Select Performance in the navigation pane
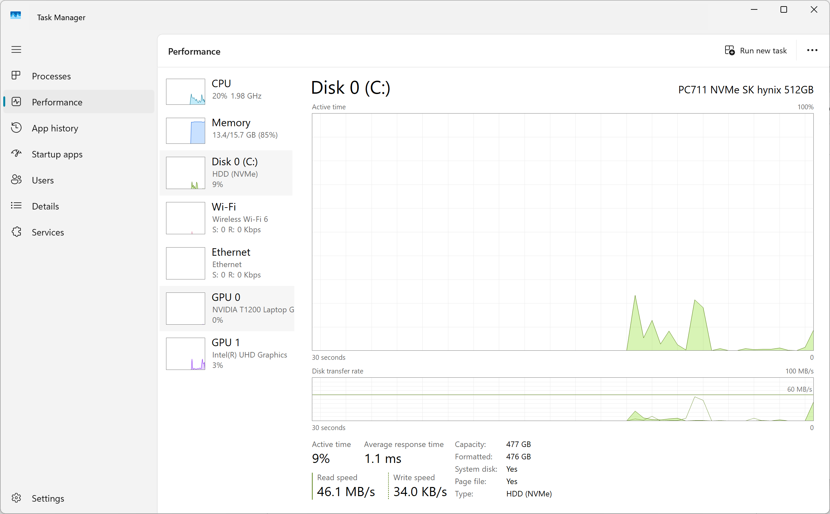This screenshot has height=514, width=830. [x=57, y=102]
